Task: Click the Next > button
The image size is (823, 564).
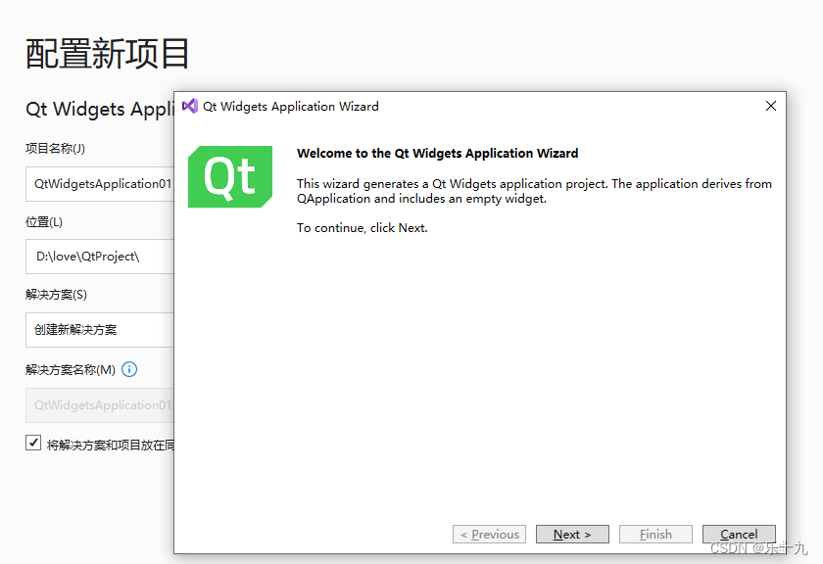Action: tap(572, 534)
